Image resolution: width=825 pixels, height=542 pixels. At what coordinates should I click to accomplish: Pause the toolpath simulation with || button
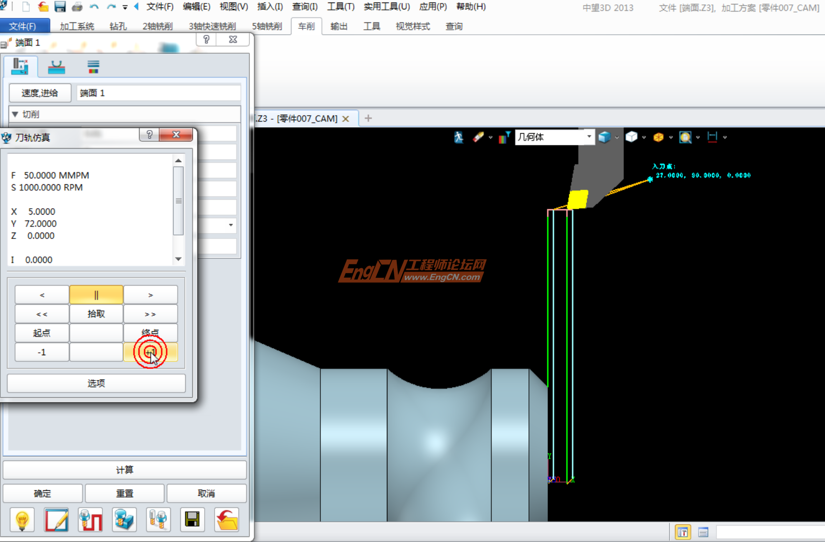[96, 295]
